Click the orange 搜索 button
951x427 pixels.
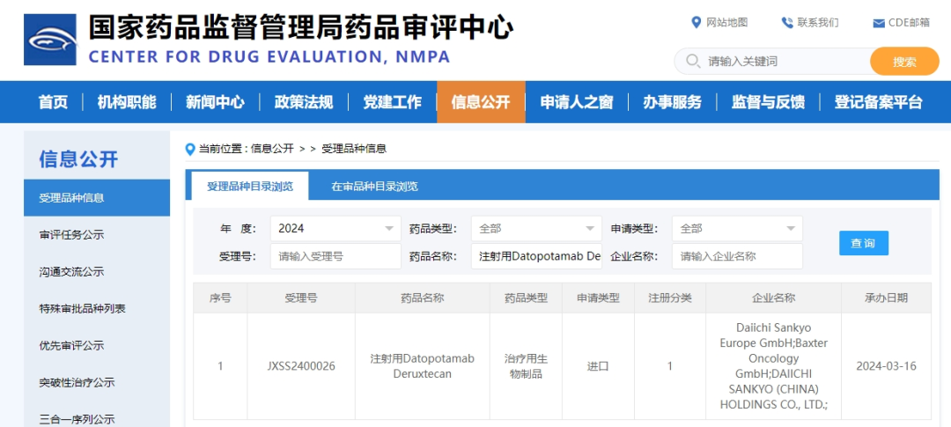point(904,62)
